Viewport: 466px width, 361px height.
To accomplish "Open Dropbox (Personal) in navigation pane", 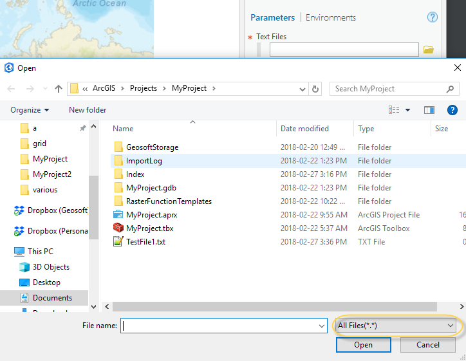I will point(51,231).
